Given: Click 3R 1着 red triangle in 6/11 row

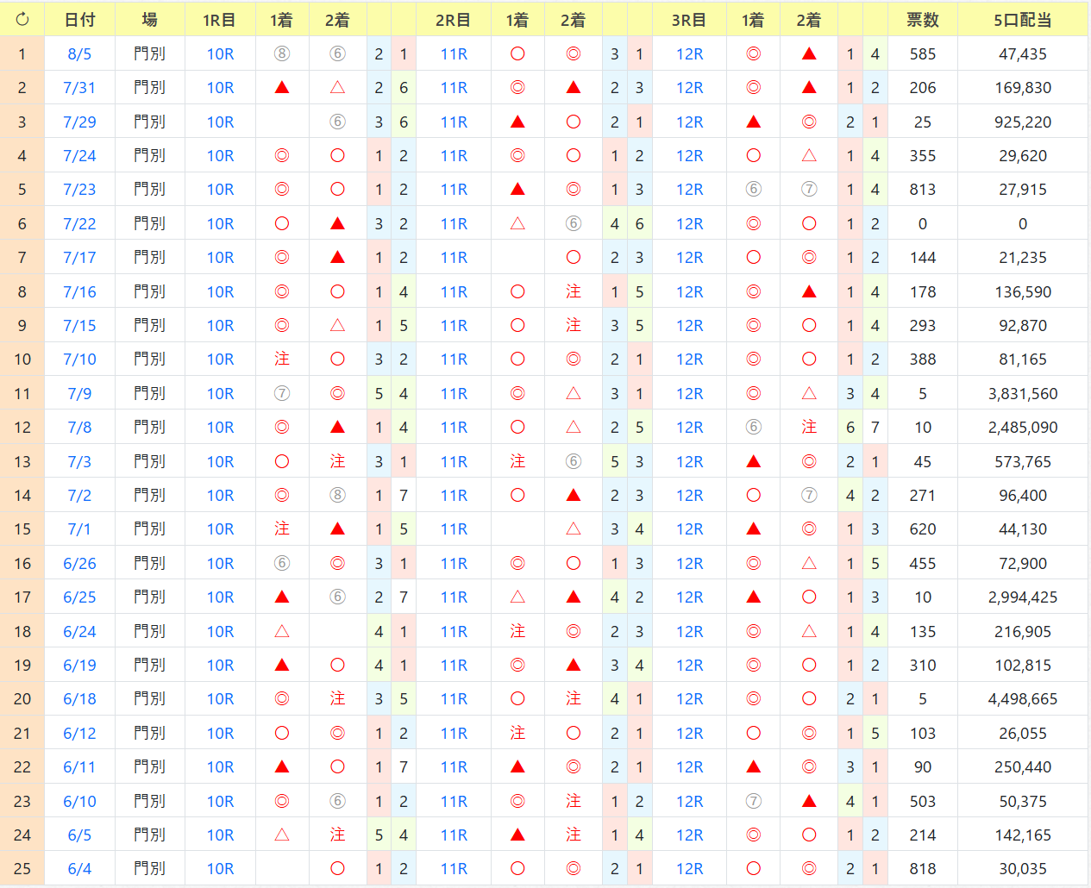Looking at the screenshot, I should pyautogui.click(x=754, y=767).
